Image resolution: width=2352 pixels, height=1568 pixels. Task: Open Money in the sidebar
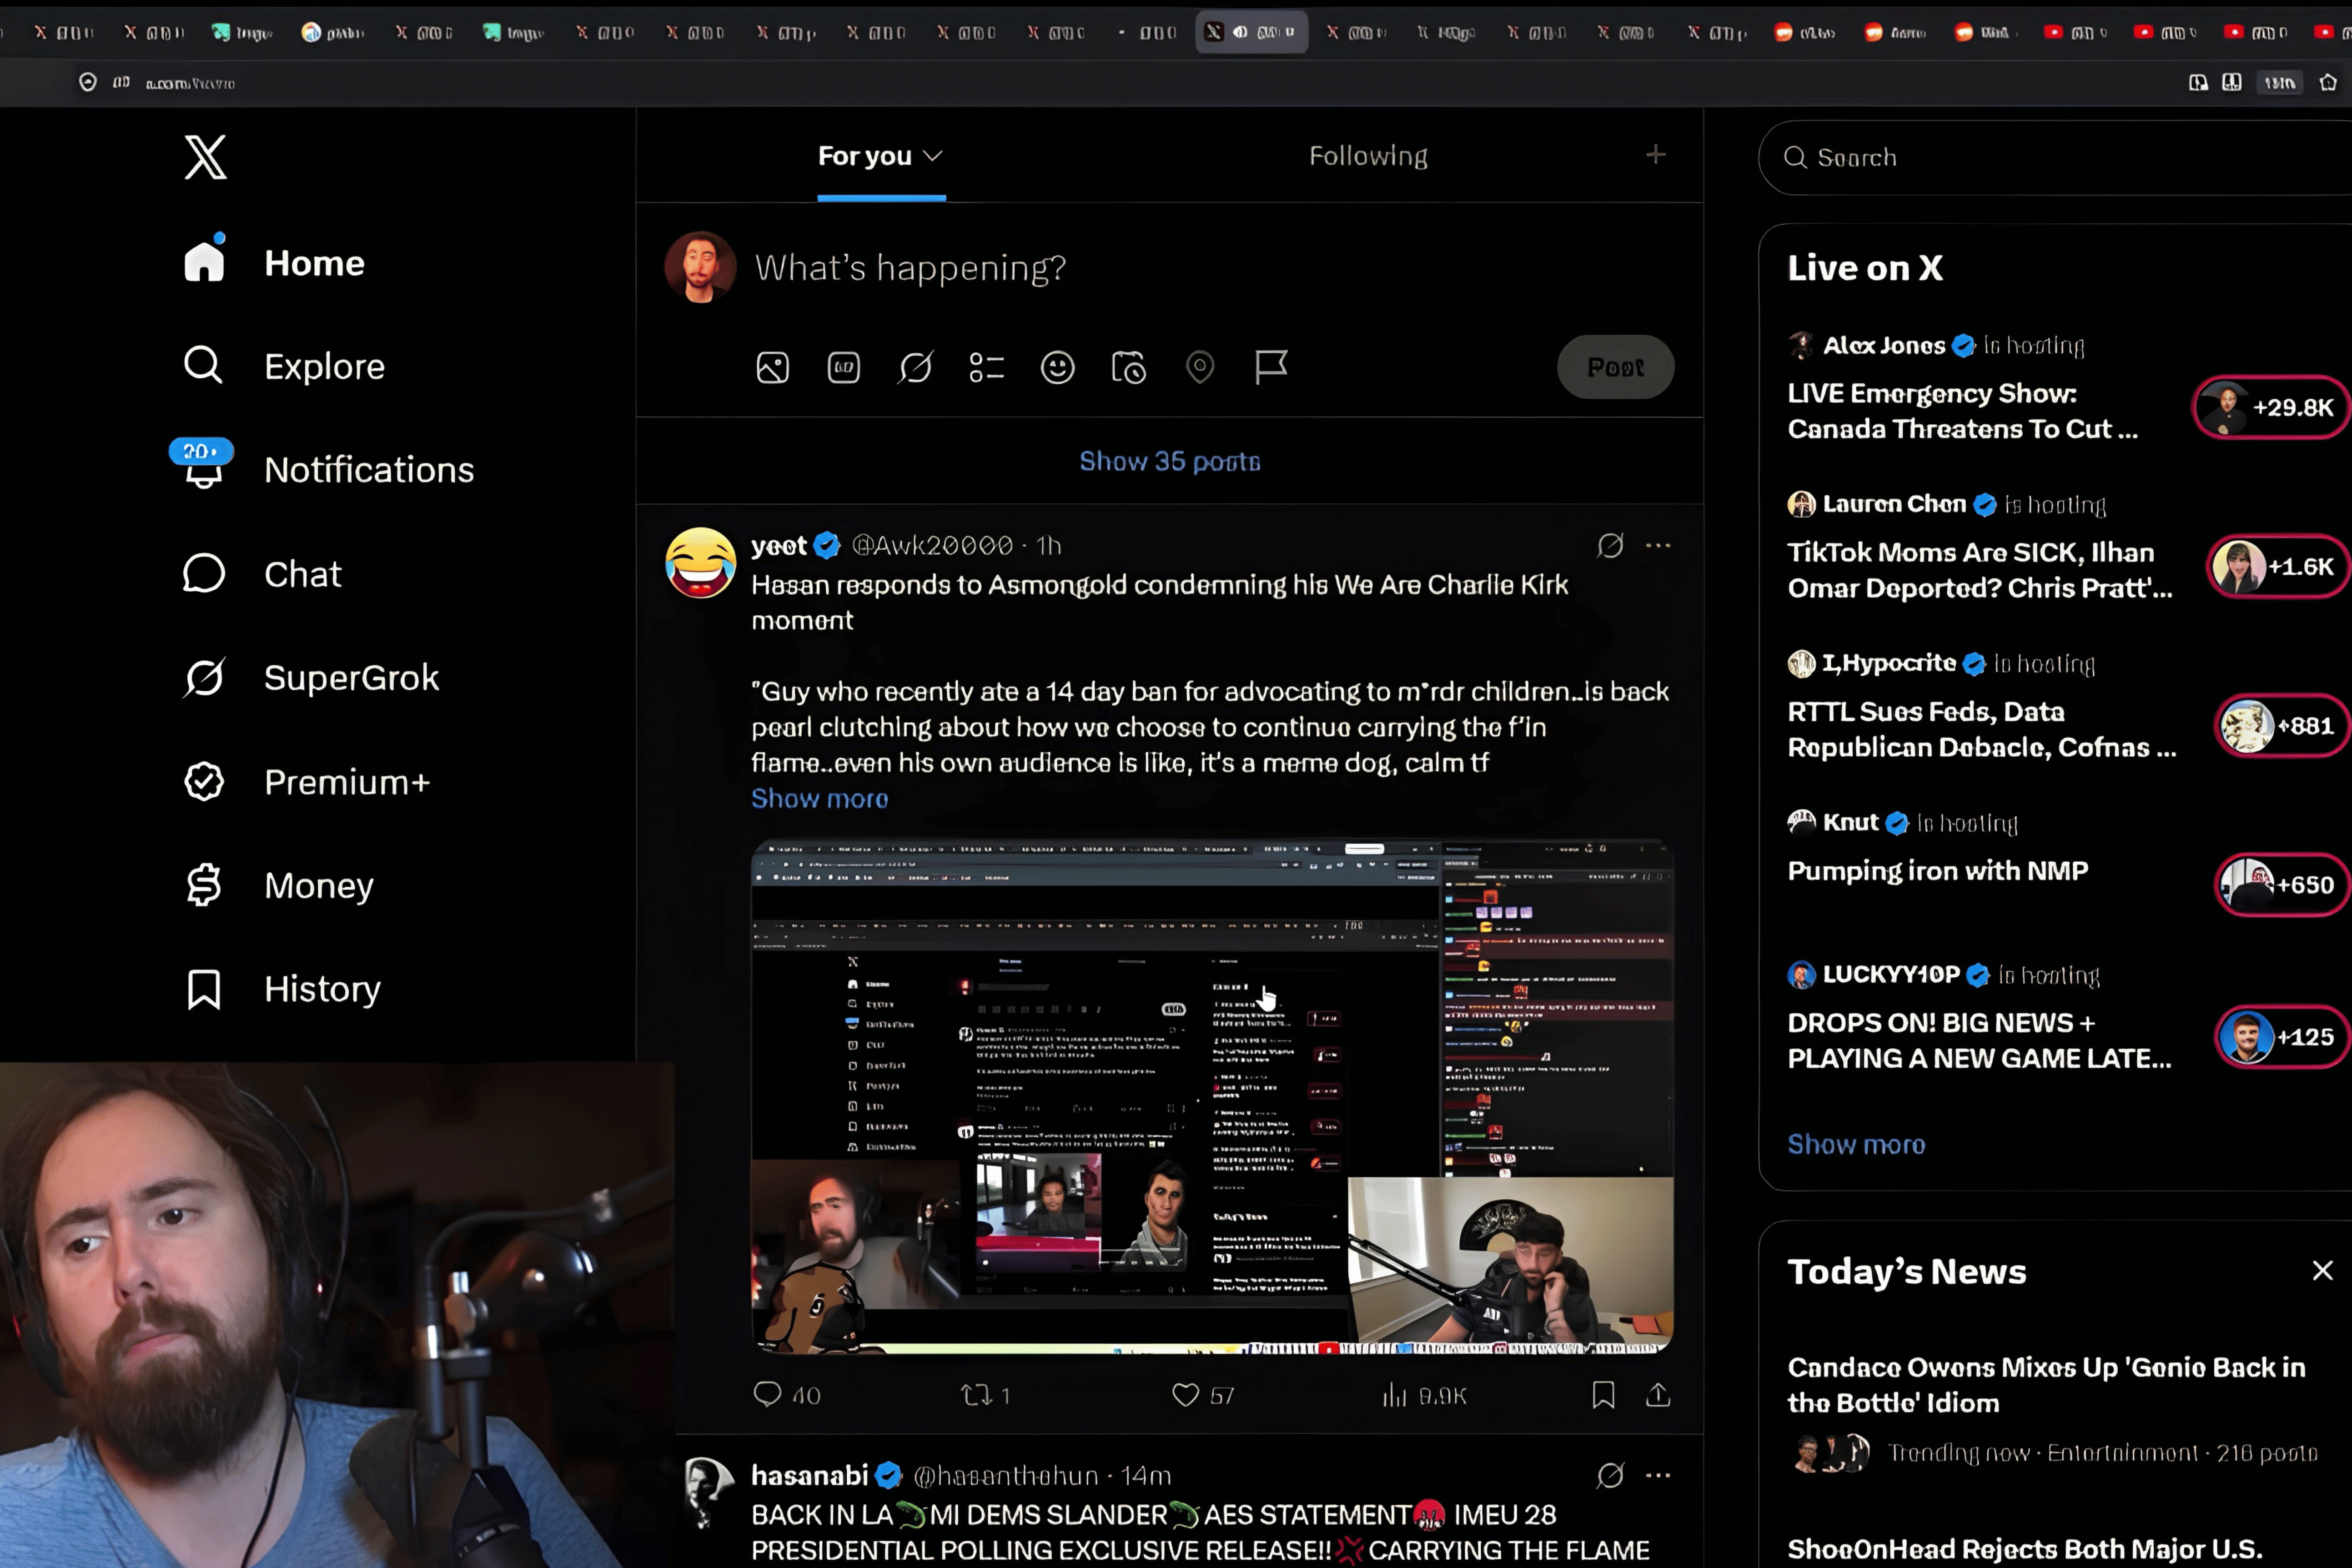[279, 885]
